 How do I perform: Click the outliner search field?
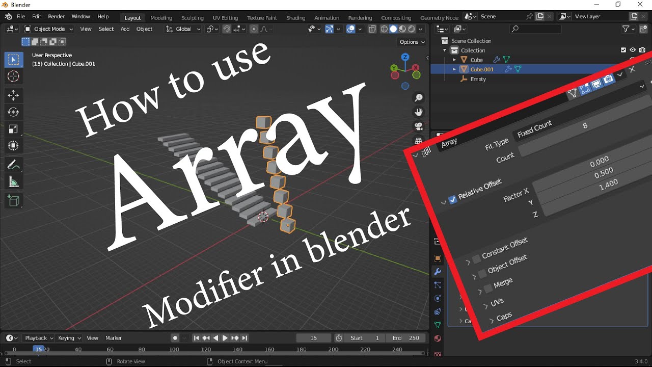[x=535, y=29]
